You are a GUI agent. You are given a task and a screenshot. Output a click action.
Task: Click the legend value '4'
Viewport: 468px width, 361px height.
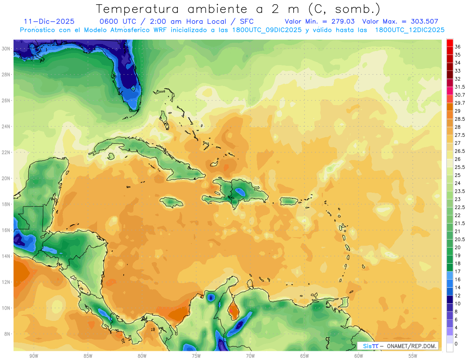456,328
